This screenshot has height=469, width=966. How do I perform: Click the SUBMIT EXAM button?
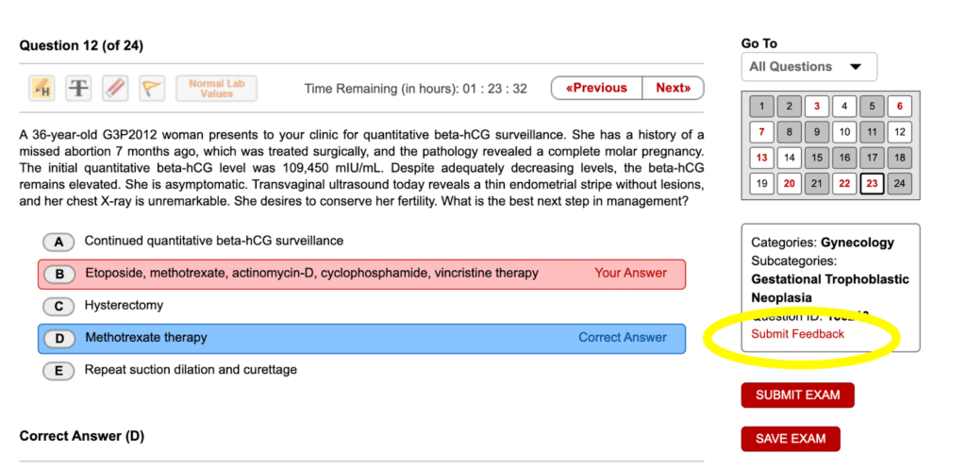(x=797, y=395)
